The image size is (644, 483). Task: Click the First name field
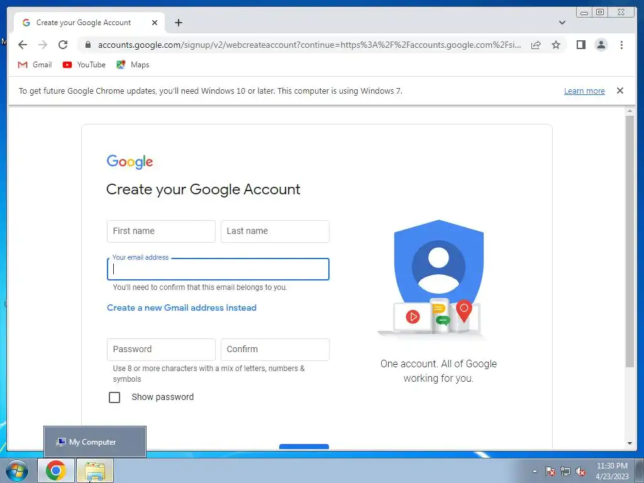pyautogui.click(x=161, y=231)
